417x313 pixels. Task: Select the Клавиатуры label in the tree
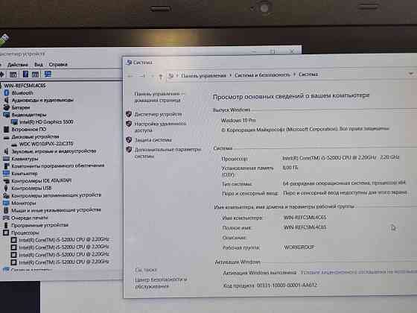(25, 159)
